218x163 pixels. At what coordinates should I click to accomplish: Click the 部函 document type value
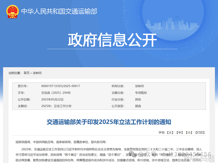click(x=138, y=106)
